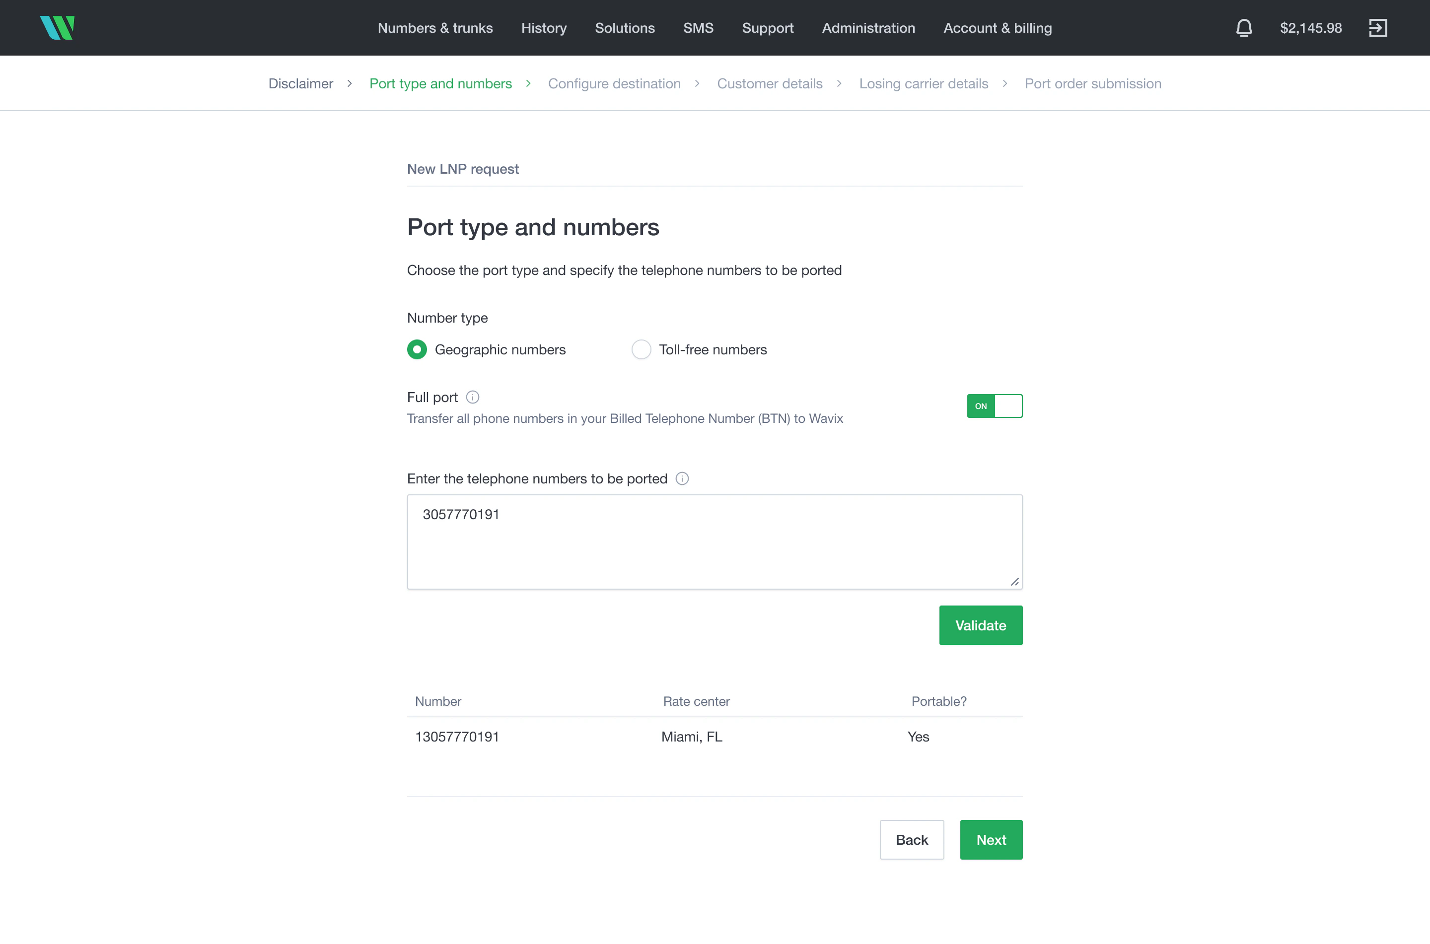The height and width of the screenshot is (944, 1430).
Task: Open the Support menu
Action: [x=768, y=28]
